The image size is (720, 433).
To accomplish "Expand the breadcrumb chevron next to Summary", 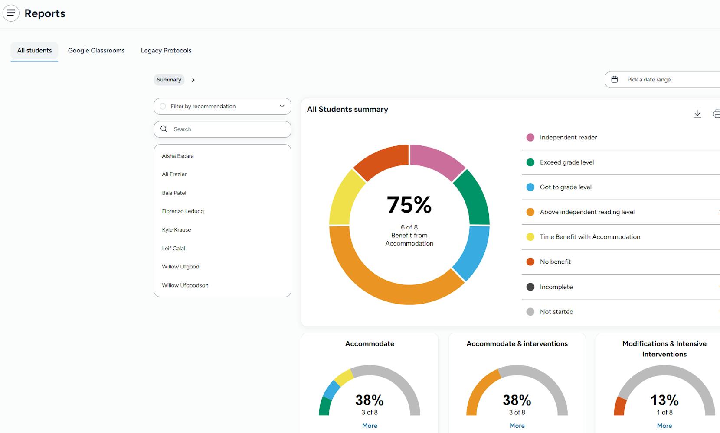I will click(193, 80).
